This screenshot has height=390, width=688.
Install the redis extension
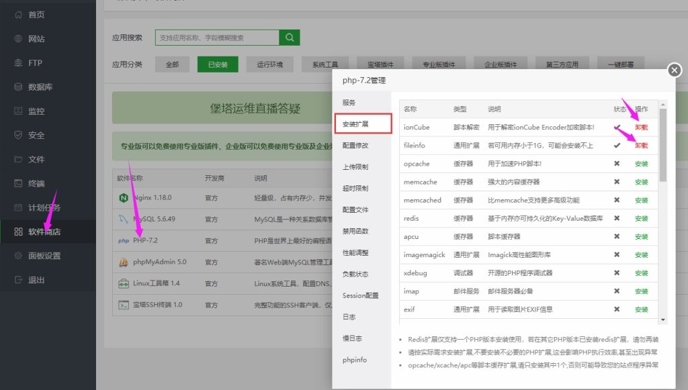tap(641, 218)
